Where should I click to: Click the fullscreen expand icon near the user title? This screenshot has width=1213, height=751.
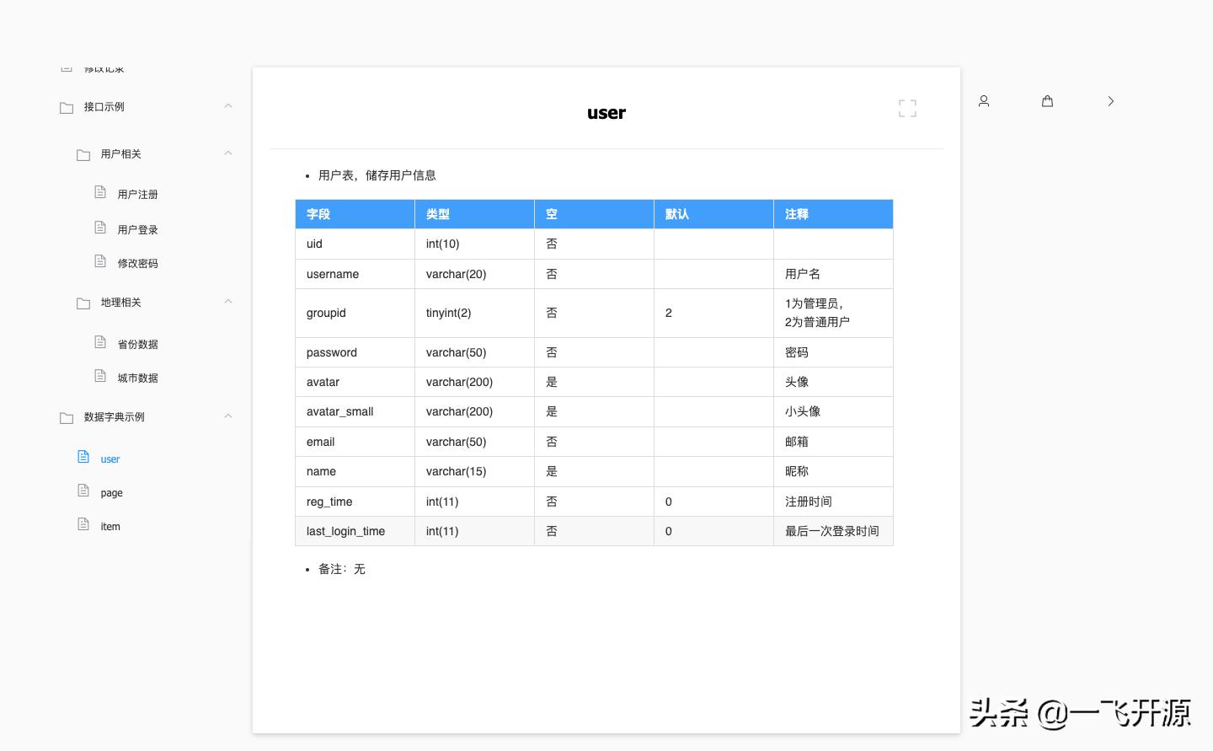907,108
